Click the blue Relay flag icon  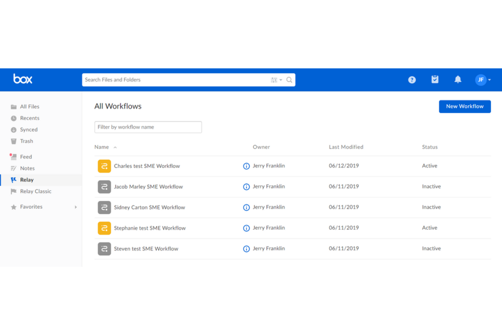pos(14,180)
